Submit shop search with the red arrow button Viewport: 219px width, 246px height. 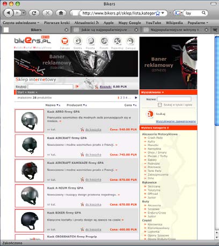point(77,87)
